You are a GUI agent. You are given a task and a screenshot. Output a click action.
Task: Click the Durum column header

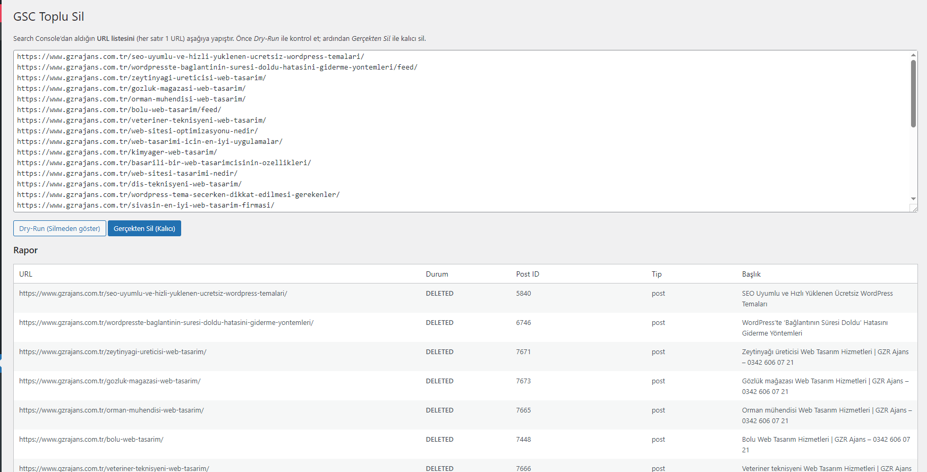pos(437,274)
